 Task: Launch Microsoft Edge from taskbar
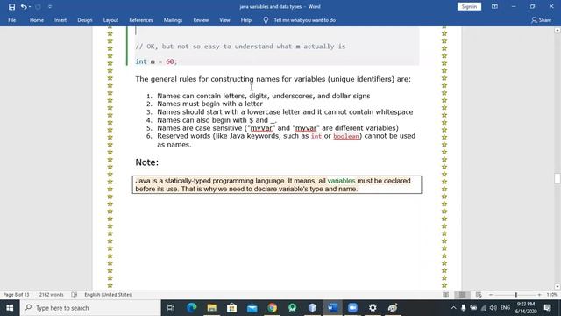192,308
